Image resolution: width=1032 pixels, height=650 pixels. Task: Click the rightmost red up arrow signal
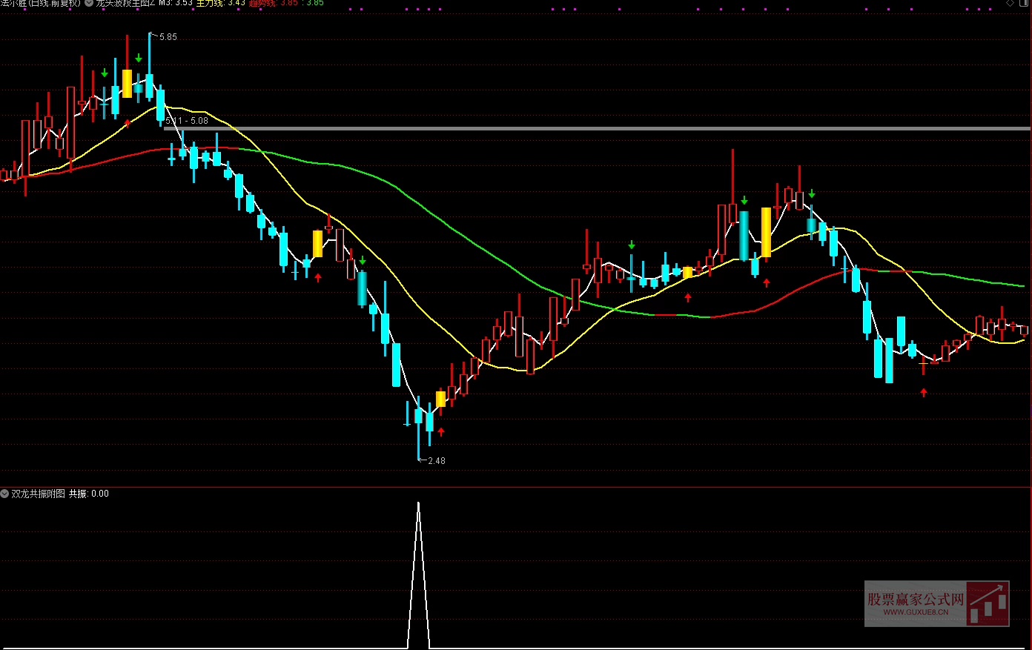tap(924, 393)
